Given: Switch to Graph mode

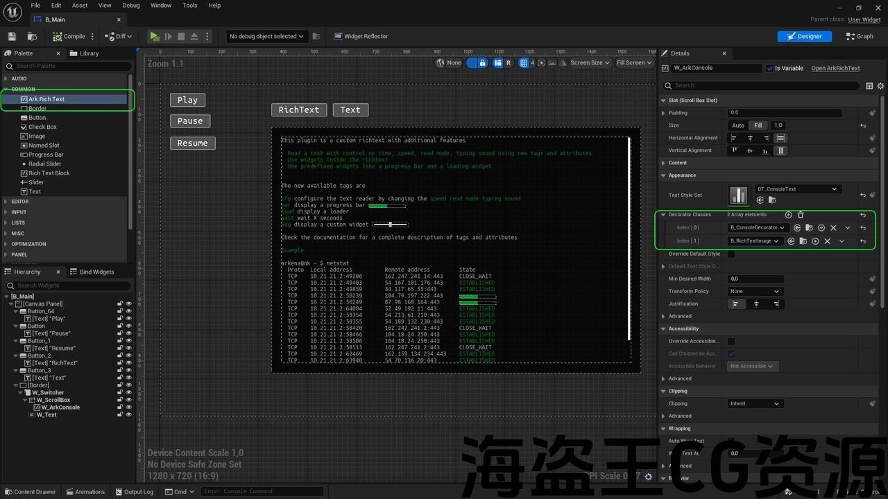Looking at the screenshot, I should (x=860, y=36).
